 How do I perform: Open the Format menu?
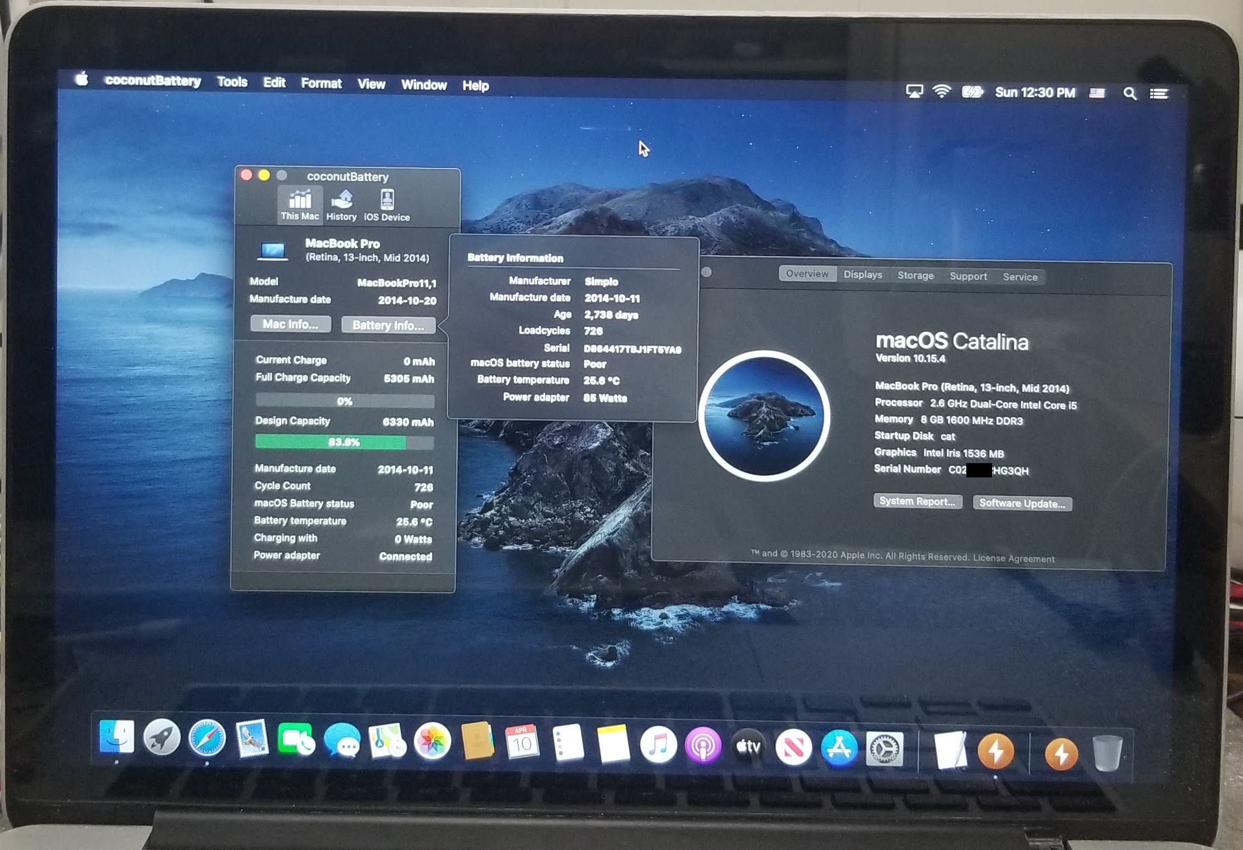321,83
